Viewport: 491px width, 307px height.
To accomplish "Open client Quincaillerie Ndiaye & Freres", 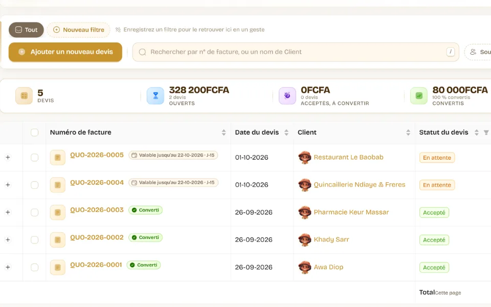I will [360, 185].
